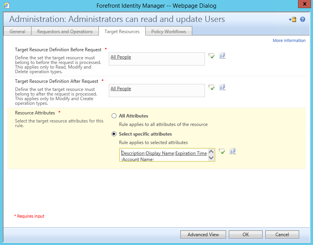This screenshot has height=245, width=313.
Task: Browse sets for Before Request definition
Action: pos(222,55)
